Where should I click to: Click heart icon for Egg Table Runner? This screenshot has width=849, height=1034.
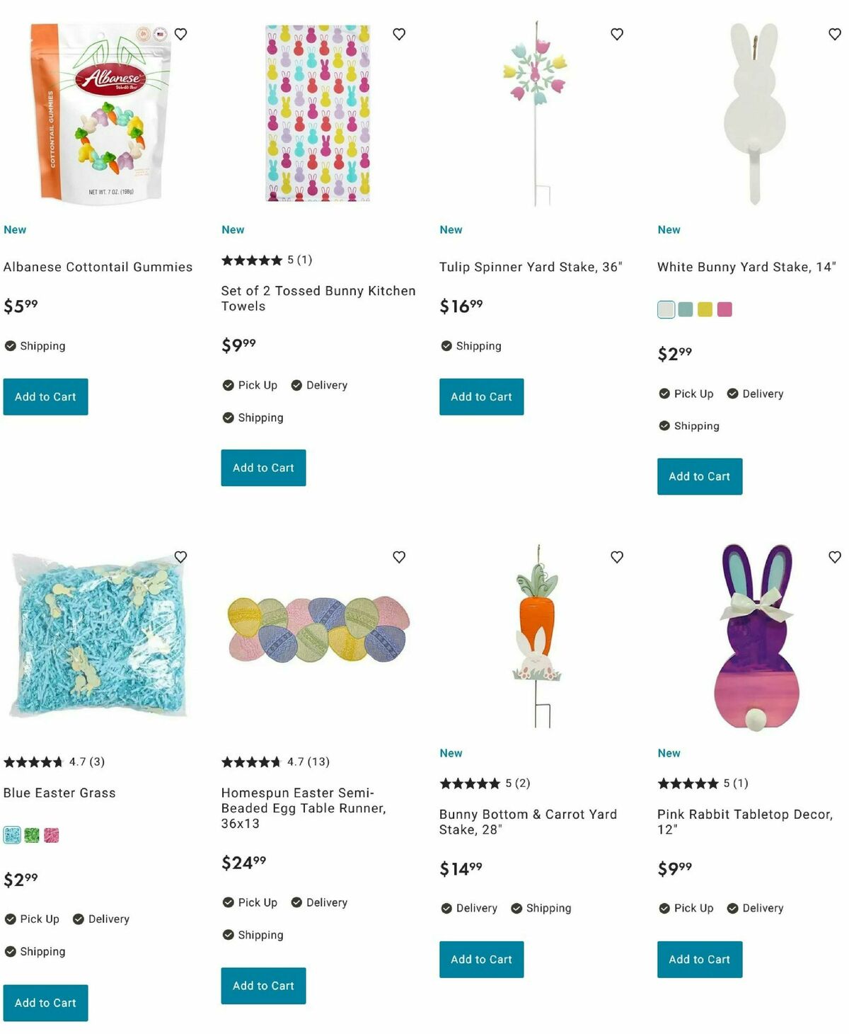tap(399, 557)
